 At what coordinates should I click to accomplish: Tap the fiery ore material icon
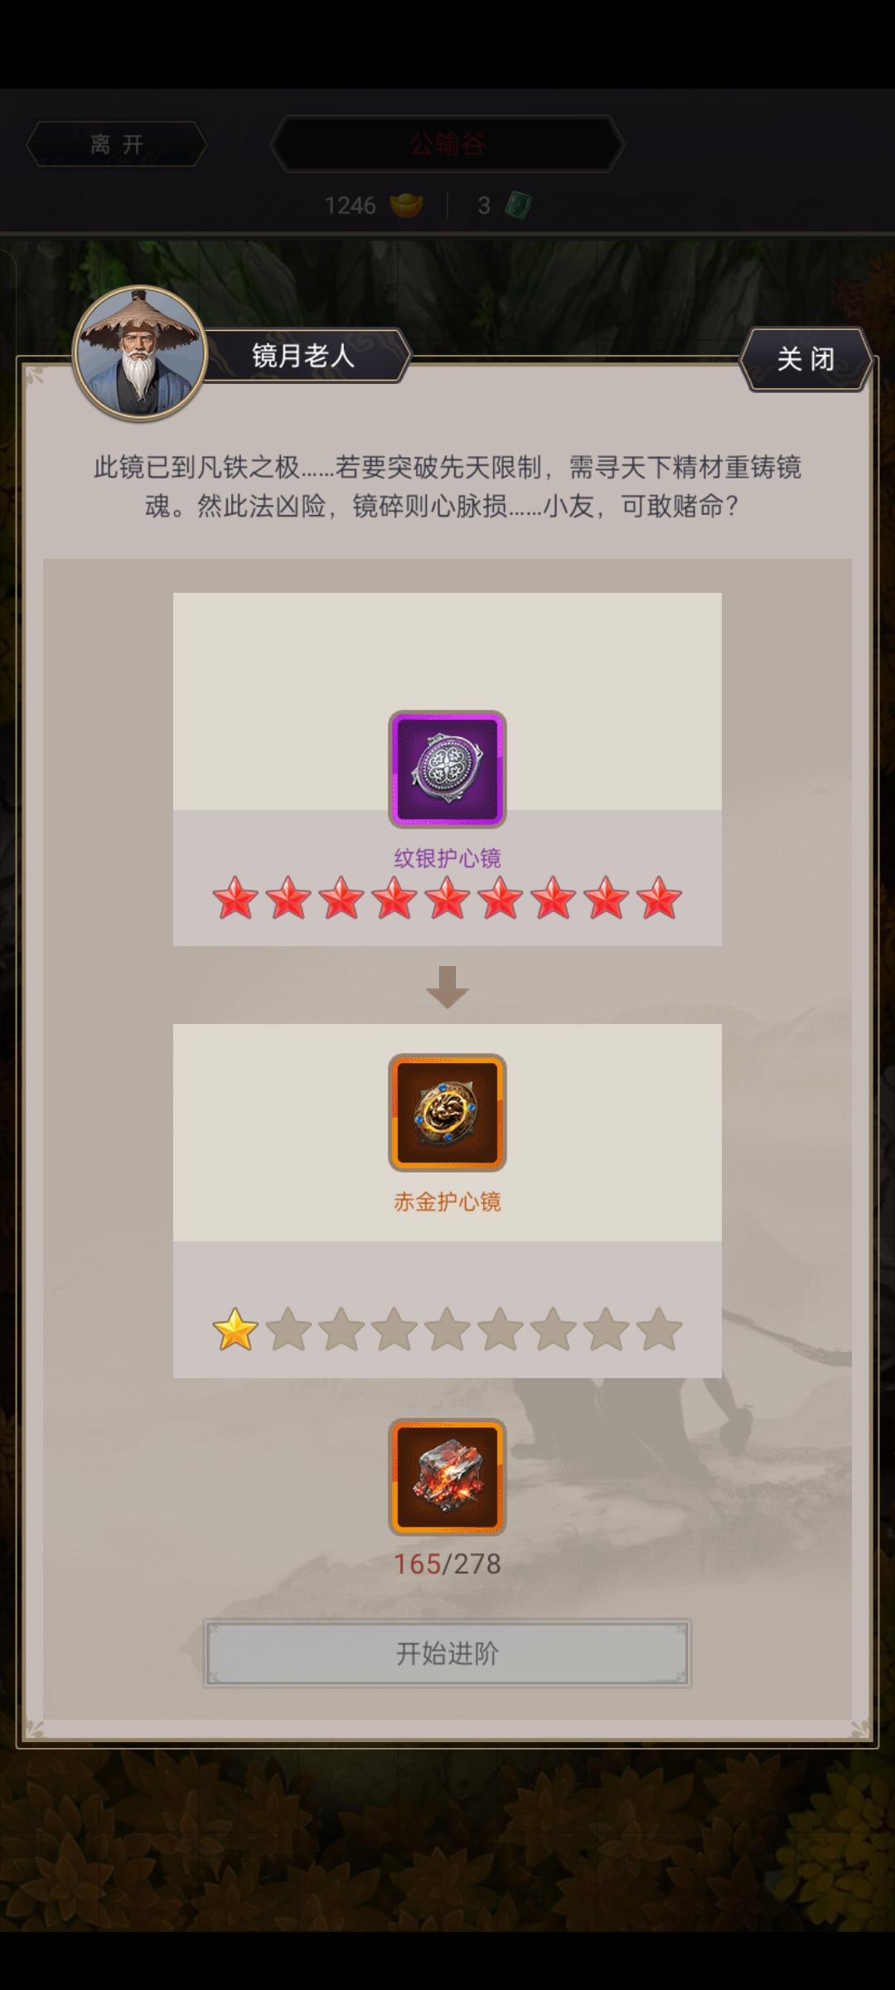447,1477
